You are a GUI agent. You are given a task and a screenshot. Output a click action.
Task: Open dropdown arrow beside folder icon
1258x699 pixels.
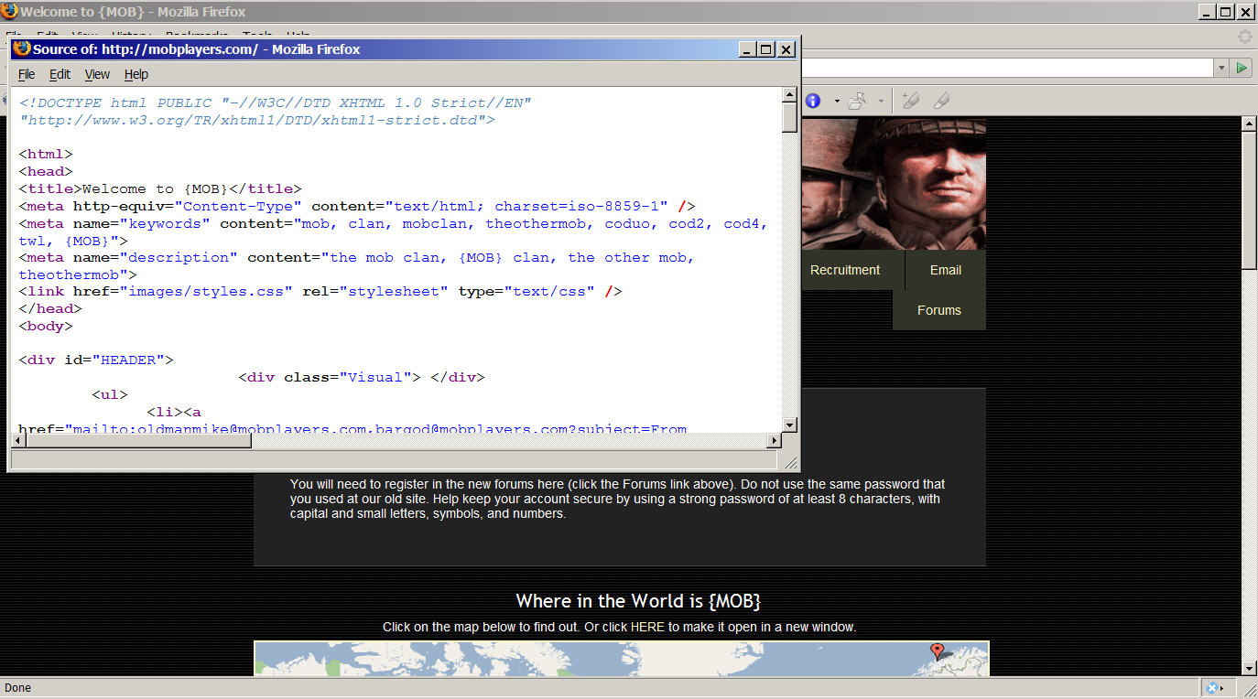pos(881,102)
